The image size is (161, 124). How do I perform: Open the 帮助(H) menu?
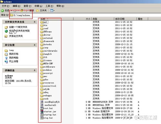tap(60, 6)
